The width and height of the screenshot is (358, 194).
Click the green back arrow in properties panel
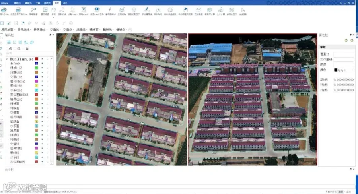346,41
